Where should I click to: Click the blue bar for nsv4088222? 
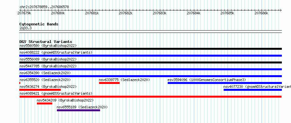pyautogui.click(x=150, y=56)
